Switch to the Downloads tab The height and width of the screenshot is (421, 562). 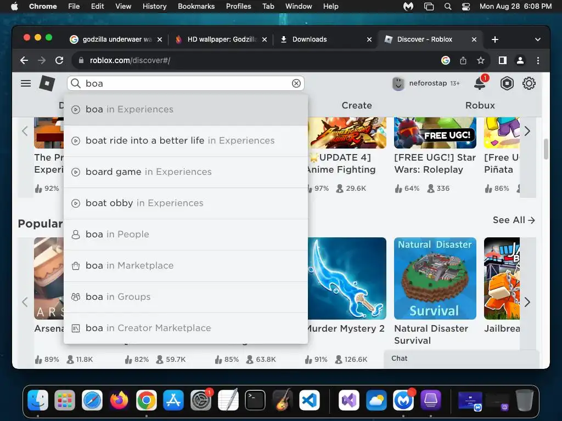pos(325,39)
